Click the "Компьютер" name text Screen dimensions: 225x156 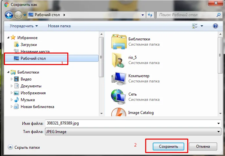[139, 76]
